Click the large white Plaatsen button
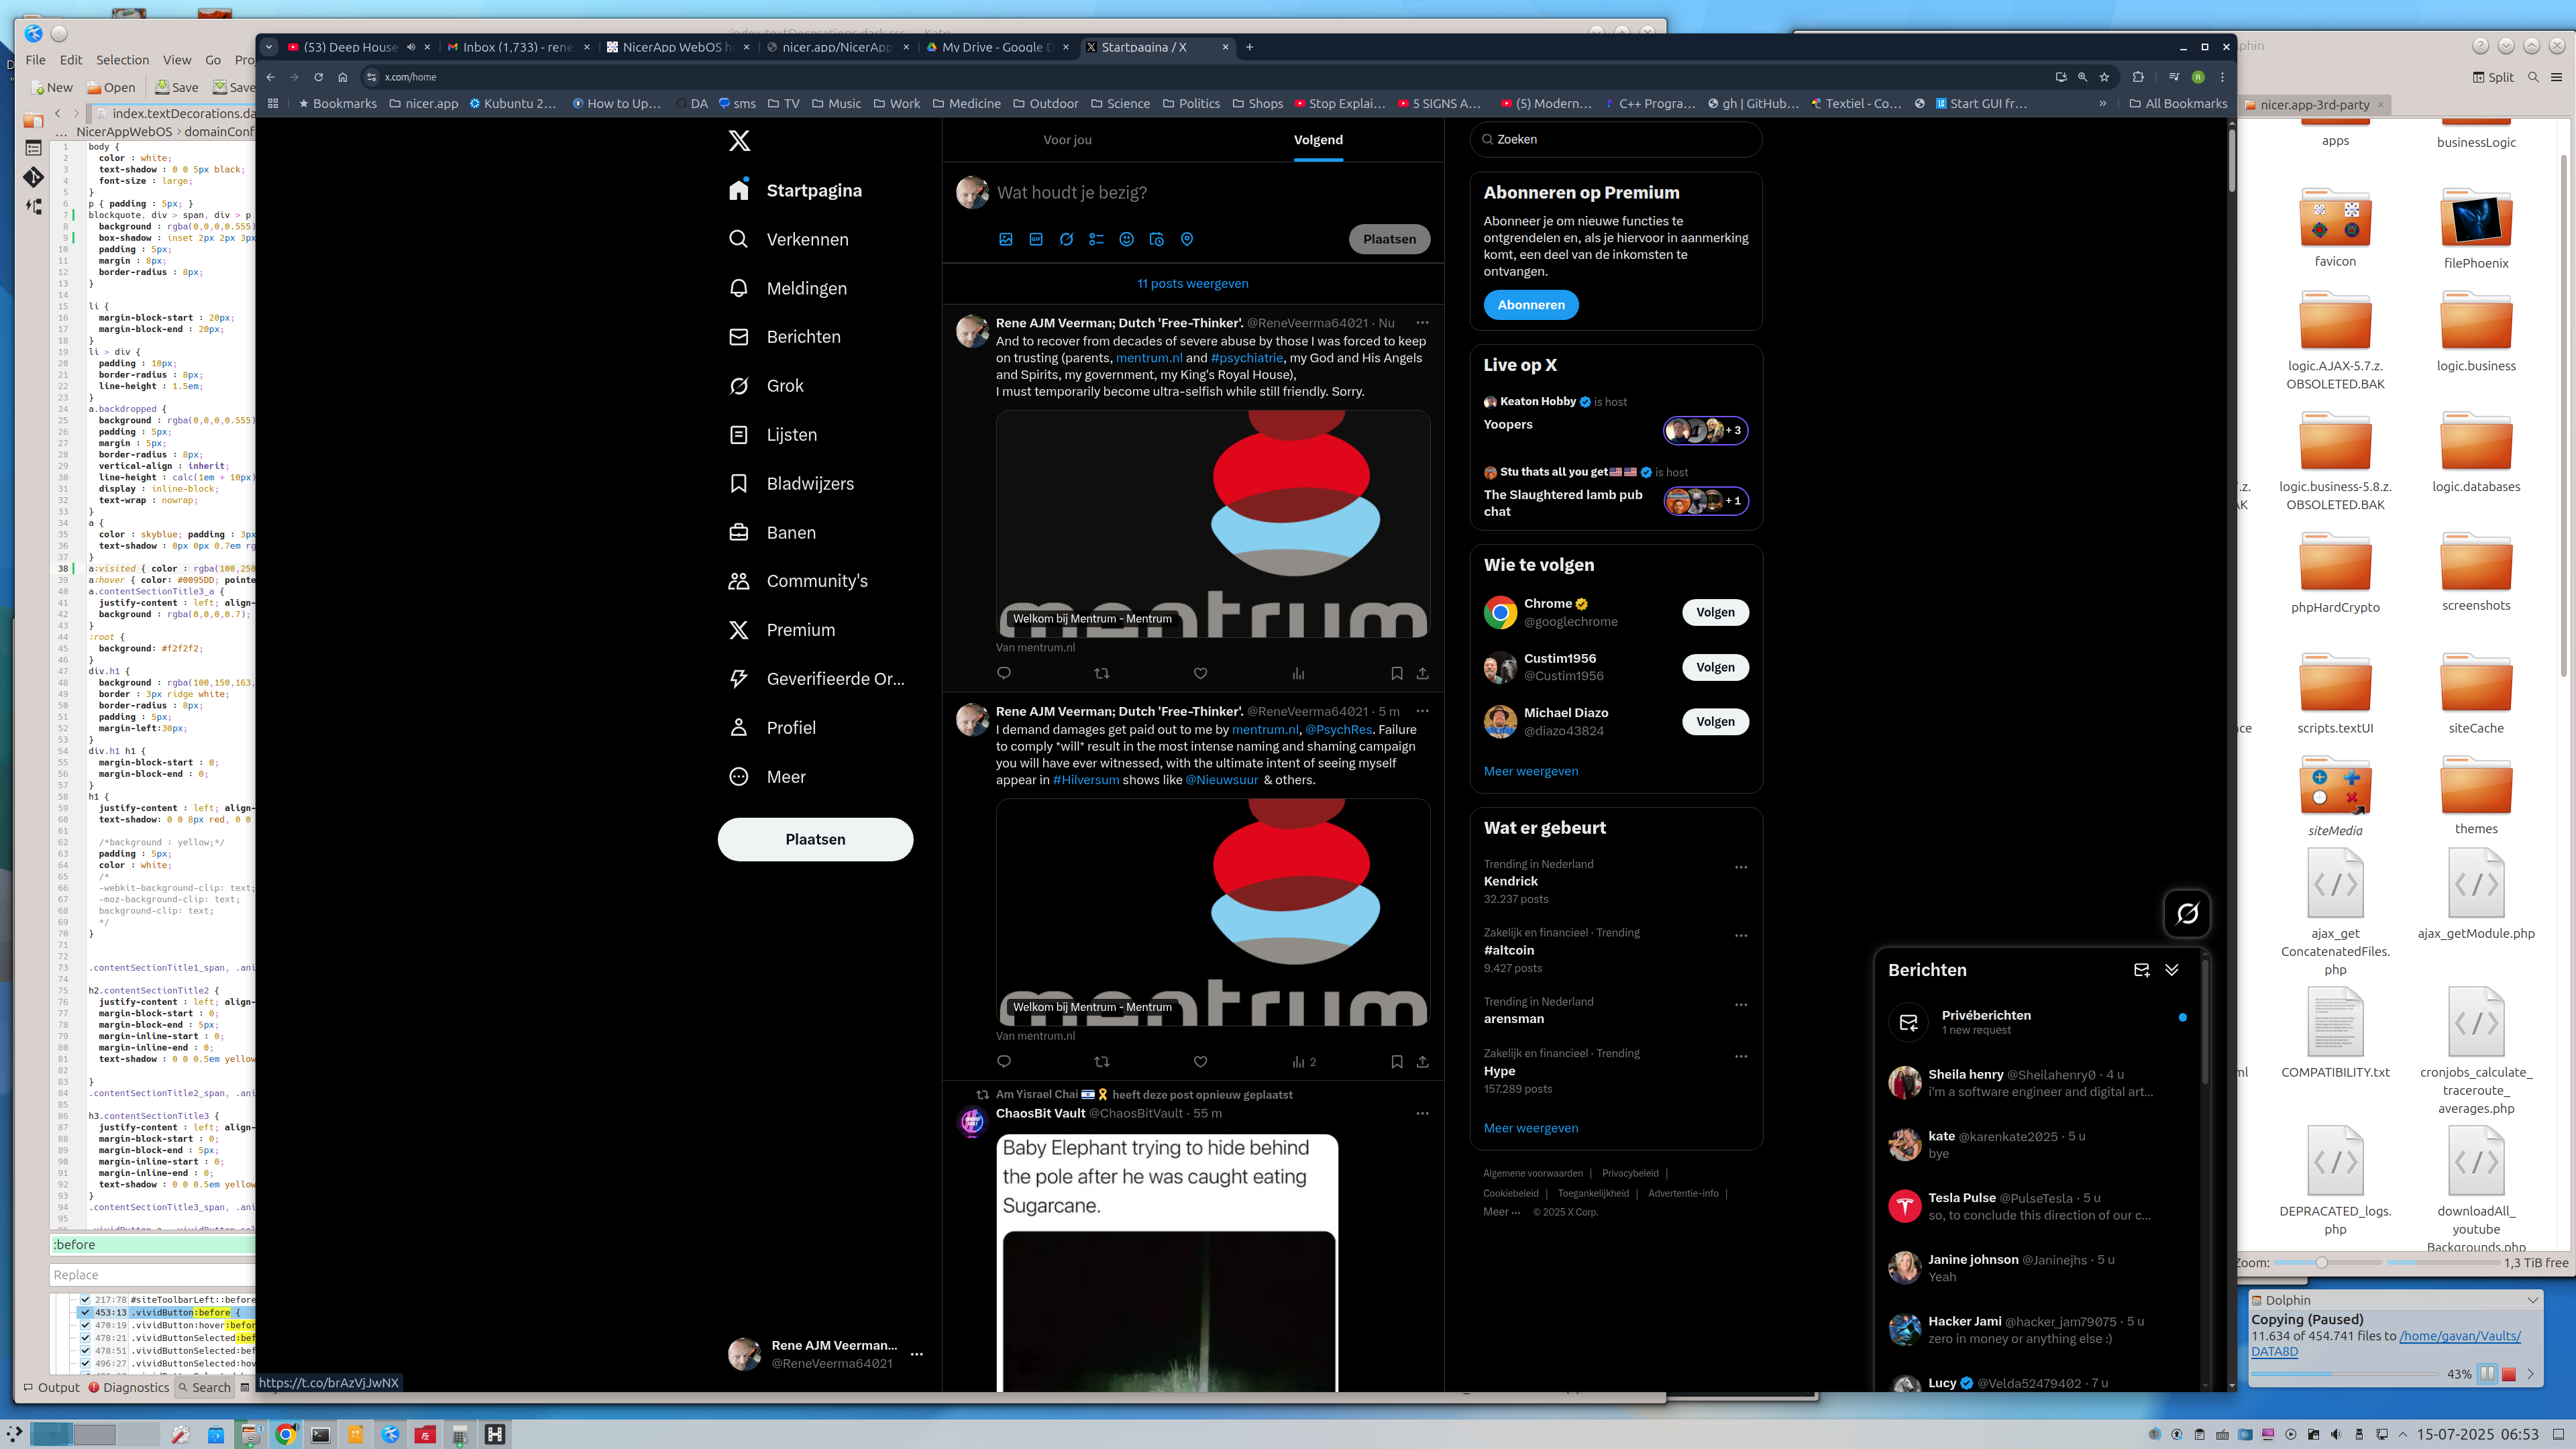The image size is (2576, 1449). 815,840
